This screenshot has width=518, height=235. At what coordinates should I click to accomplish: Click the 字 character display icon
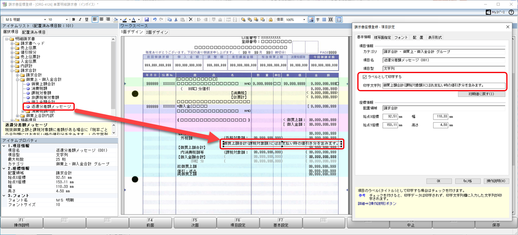317,19
